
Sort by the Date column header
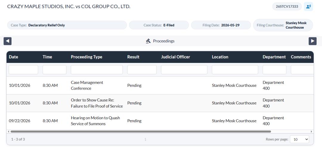[x=13, y=57]
